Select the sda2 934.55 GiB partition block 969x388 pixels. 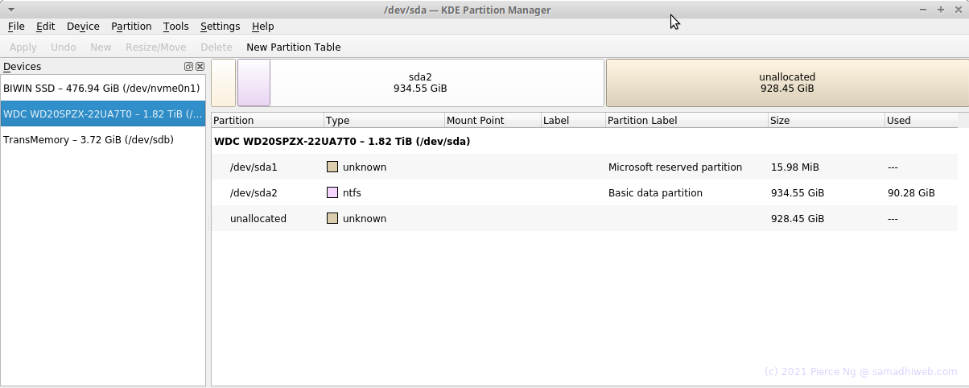click(x=420, y=83)
